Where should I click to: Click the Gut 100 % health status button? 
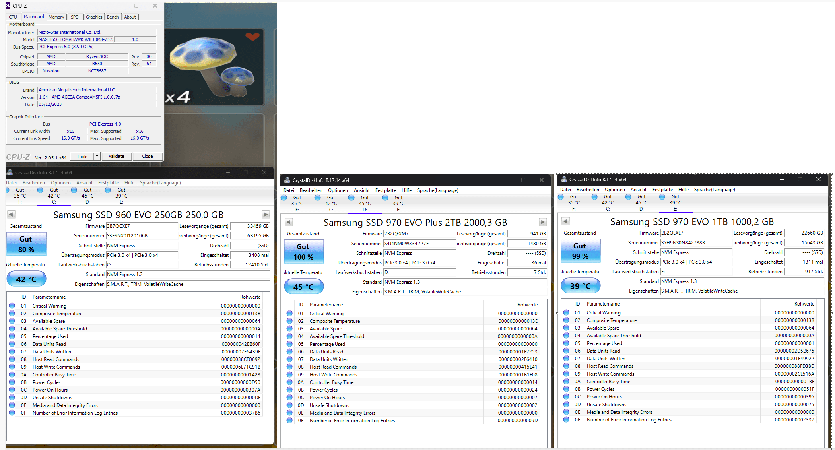(x=303, y=252)
